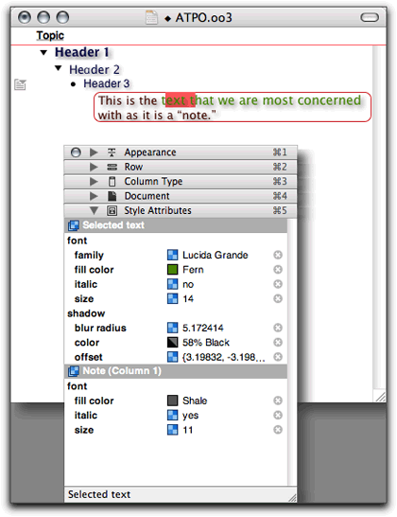This screenshot has height=517, width=397.
Task: Remove the font family Lucida Grande attribute
Action: (x=278, y=255)
